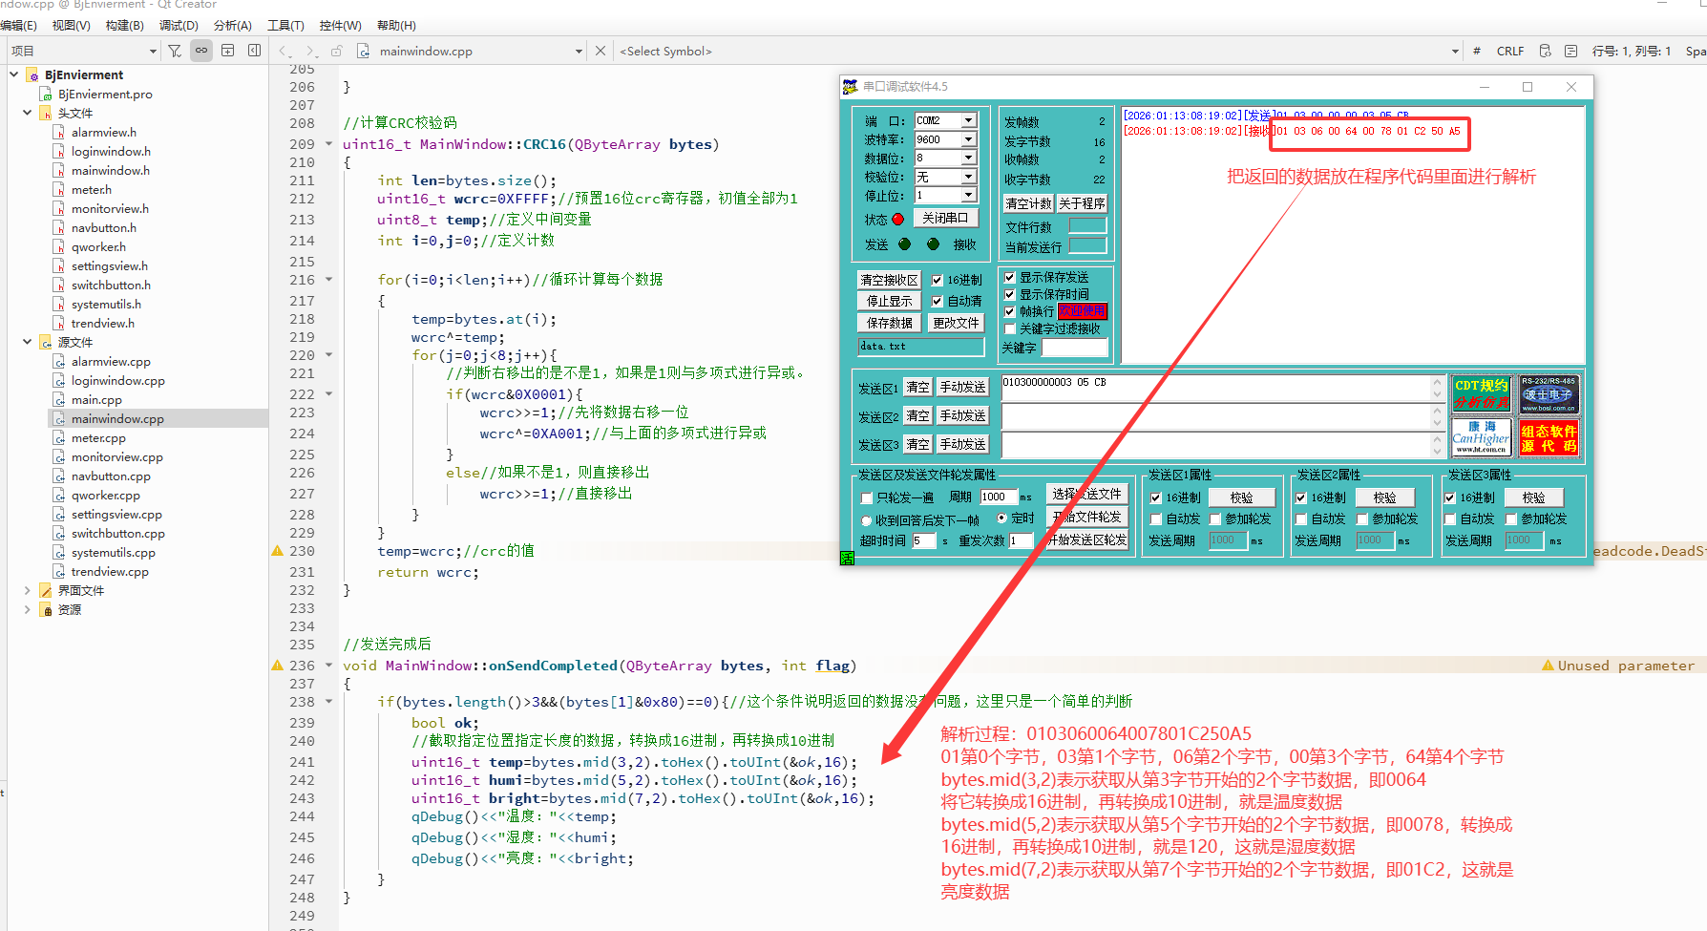This screenshot has width=1707, height=931.
Task: Open the Select Symbol combo box
Action: point(1039,52)
